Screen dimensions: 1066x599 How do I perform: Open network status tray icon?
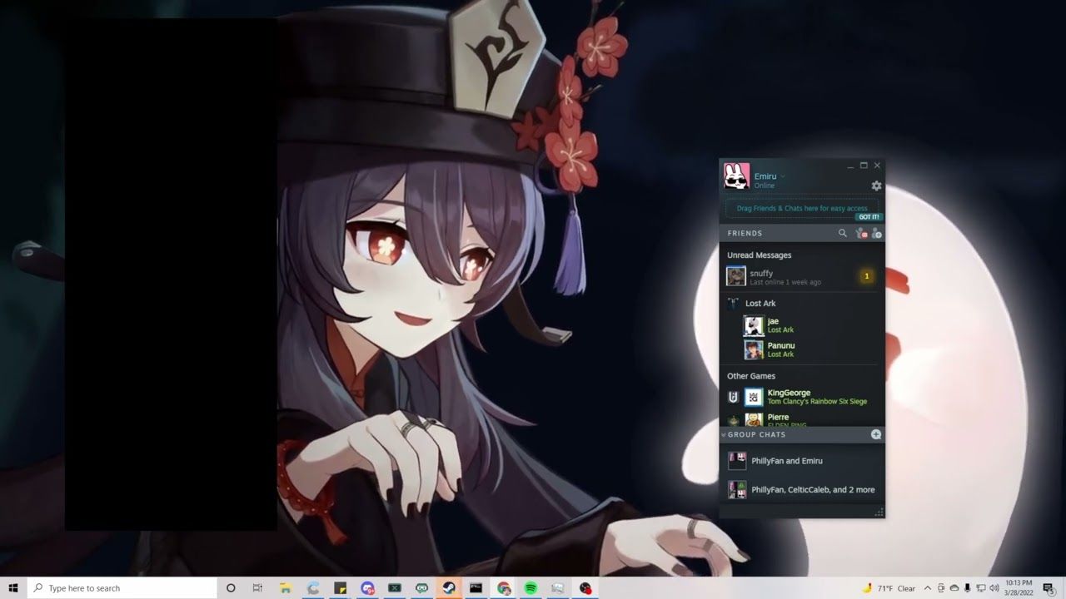[x=981, y=588]
